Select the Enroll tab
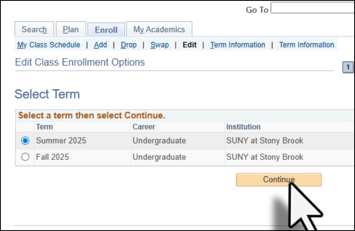The width and height of the screenshot is (355, 231). (106, 30)
